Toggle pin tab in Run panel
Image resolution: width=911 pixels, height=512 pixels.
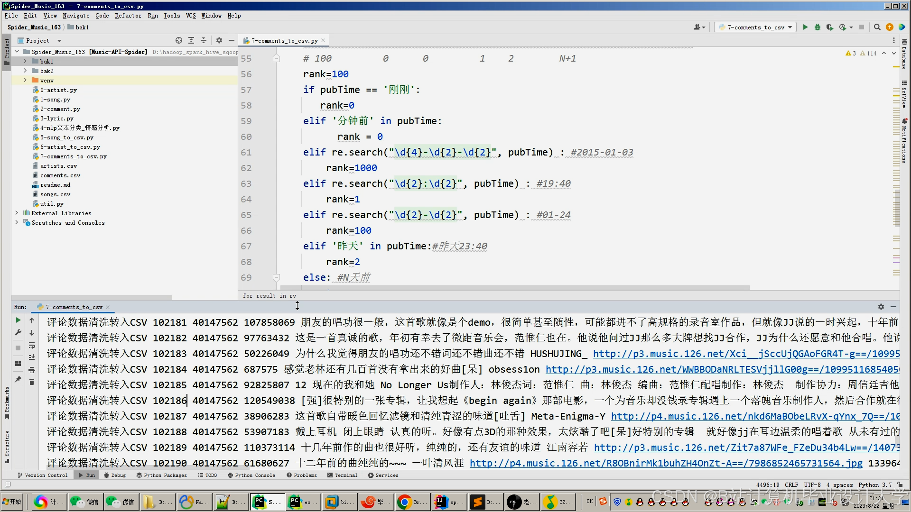18,379
